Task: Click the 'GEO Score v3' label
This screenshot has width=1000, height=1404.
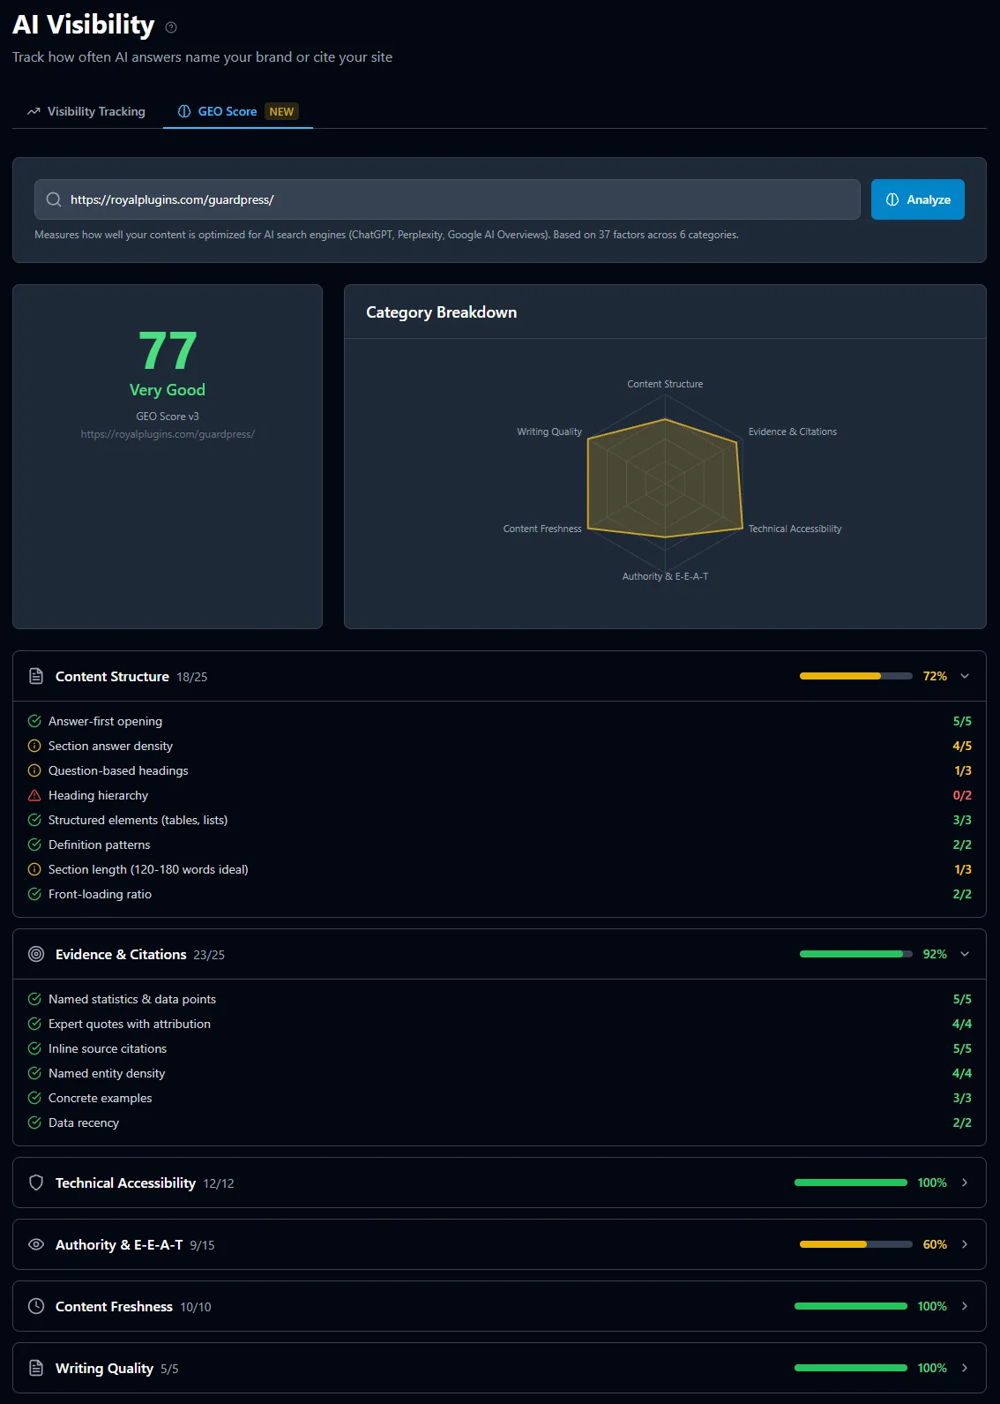Action: tap(168, 416)
